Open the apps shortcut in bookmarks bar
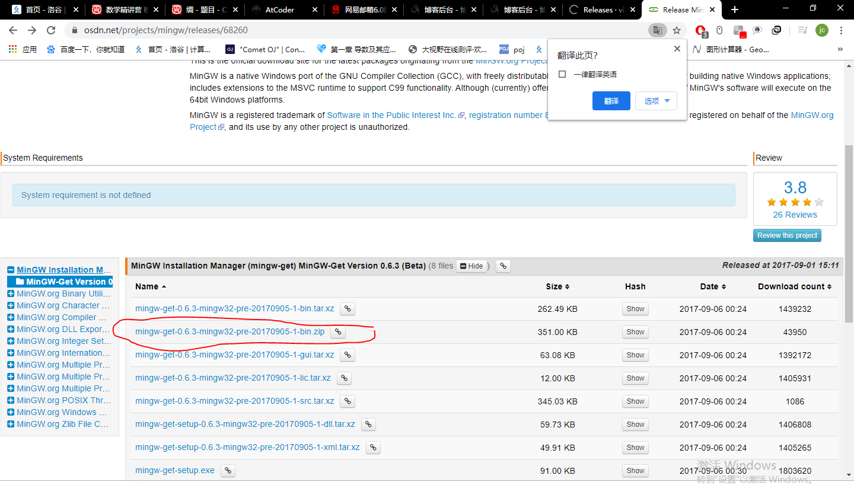This screenshot has height=485, width=854. click(x=23, y=50)
